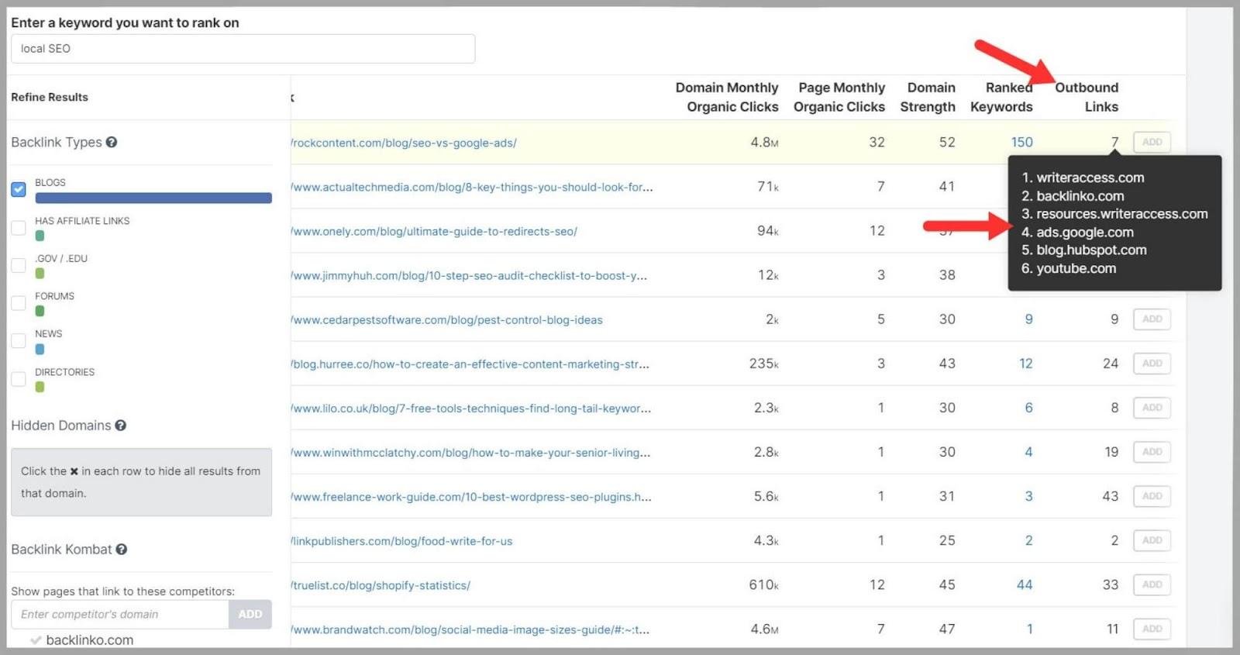Open the rockcontent.com seo-vs-google-ads link
Screen dimensions: 1240x655
(x=404, y=143)
